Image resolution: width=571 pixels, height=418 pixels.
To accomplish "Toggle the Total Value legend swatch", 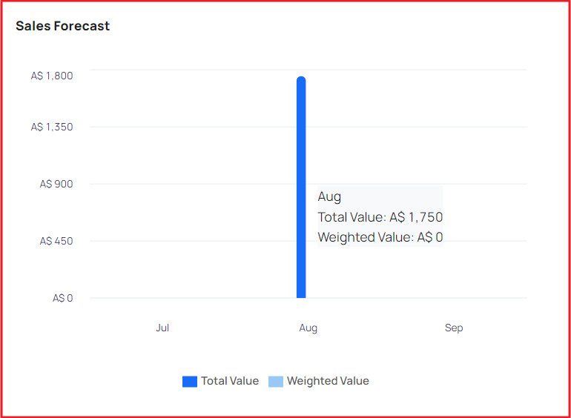I will coord(190,381).
